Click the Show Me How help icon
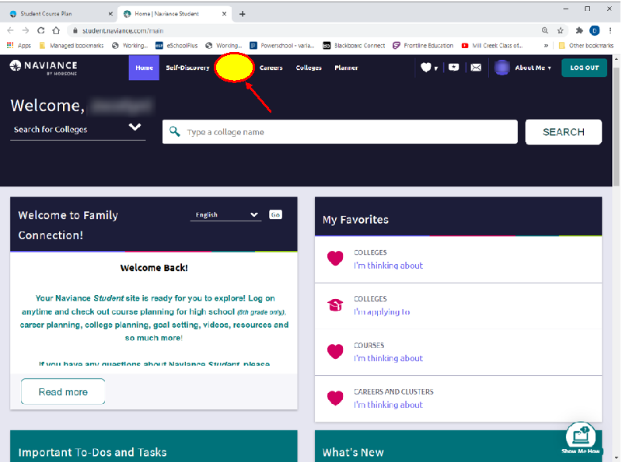Viewport: 622px width, 466px height. pos(581,438)
